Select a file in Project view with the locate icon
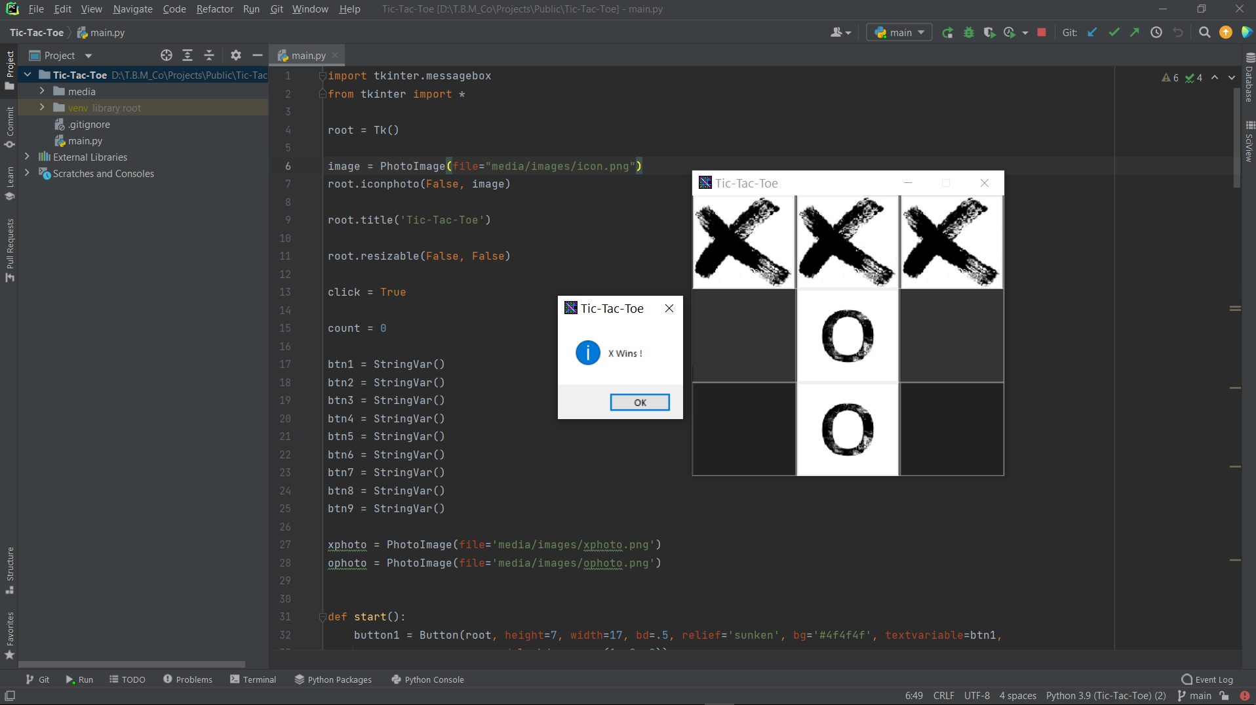This screenshot has width=1256, height=705. coord(166,55)
